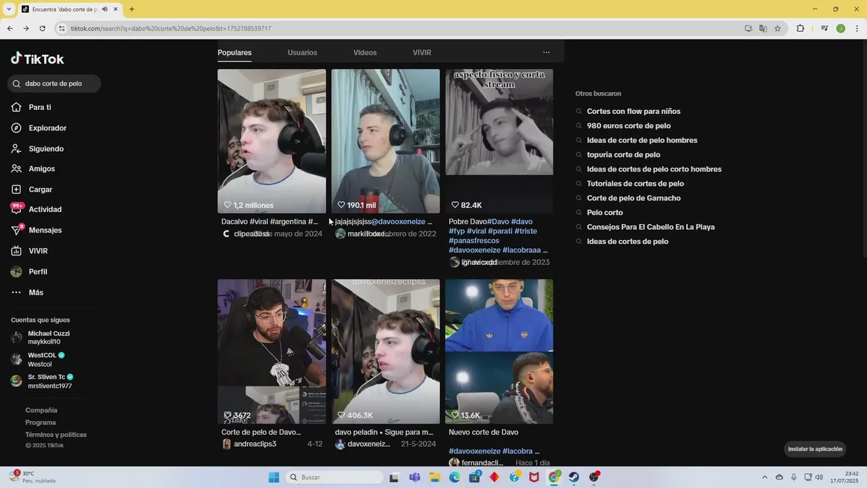Viewport: 867px width, 488px height.
Task: Open Mensajes inbox icon
Action: pyautogui.click(x=16, y=230)
